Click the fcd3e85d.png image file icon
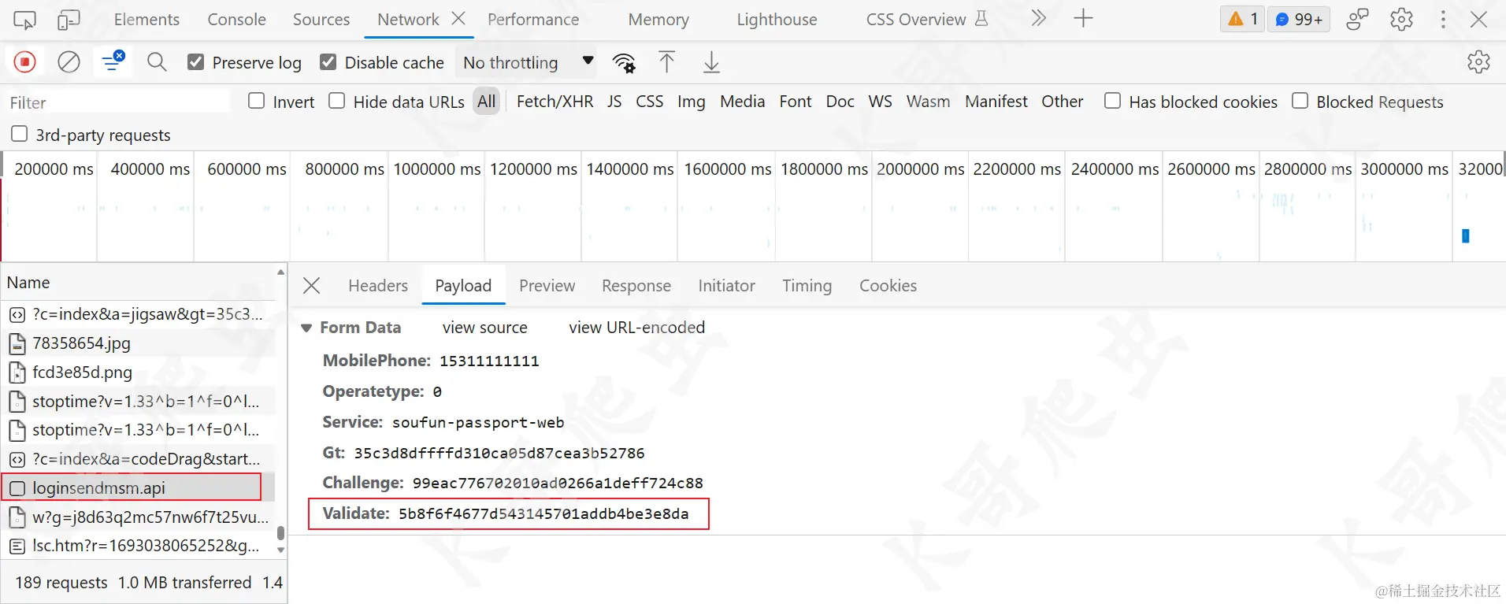This screenshot has width=1506, height=604. pyautogui.click(x=17, y=372)
